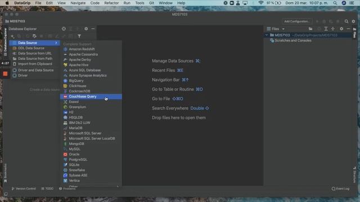Select Couchbase Query data source
The height and width of the screenshot is (202, 360).
[x=91, y=97]
